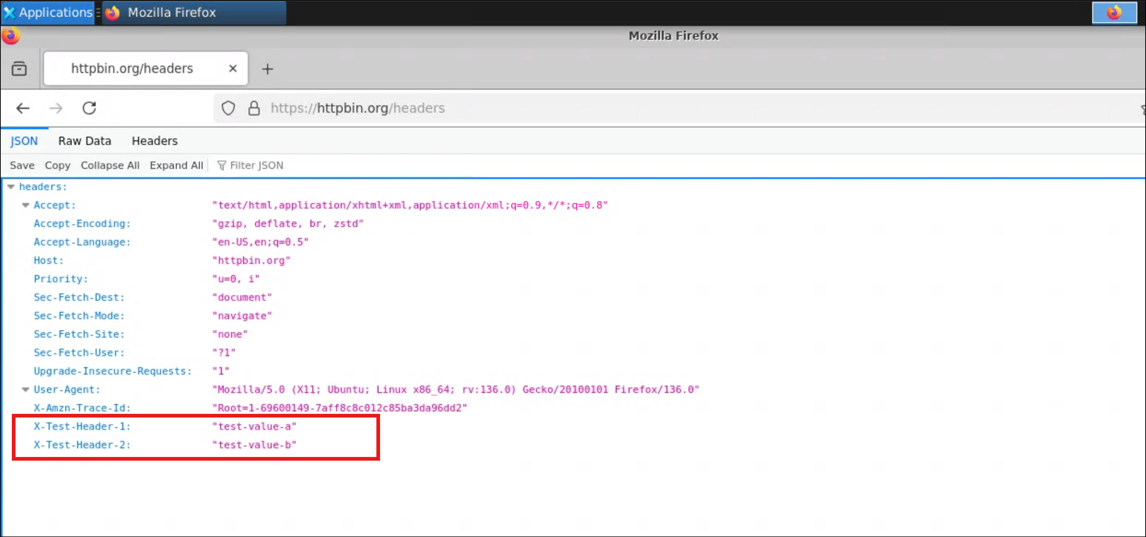Select the Upgrade-Insecure-Requests key
Image resolution: width=1146 pixels, height=537 pixels.
[113, 371]
